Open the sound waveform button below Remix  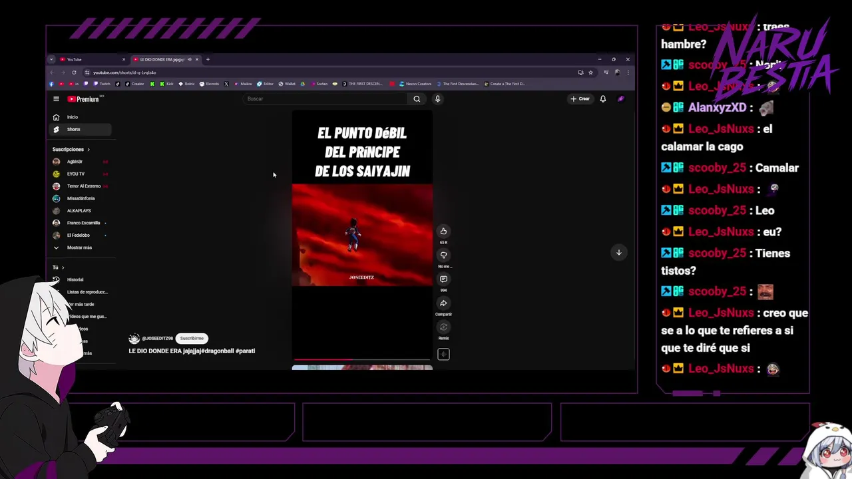(x=443, y=354)
